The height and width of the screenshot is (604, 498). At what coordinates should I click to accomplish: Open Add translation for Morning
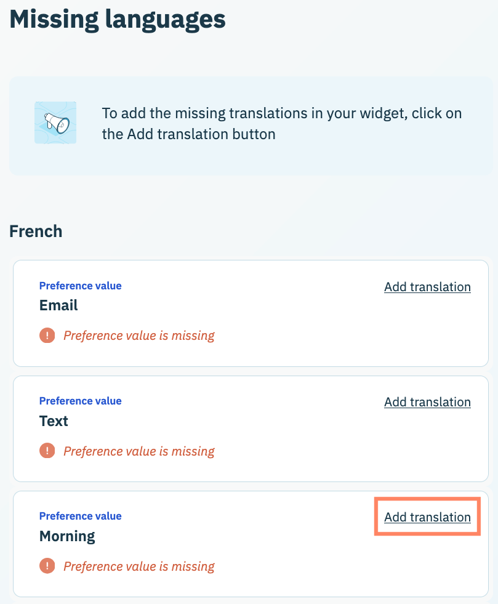point(427,517)
